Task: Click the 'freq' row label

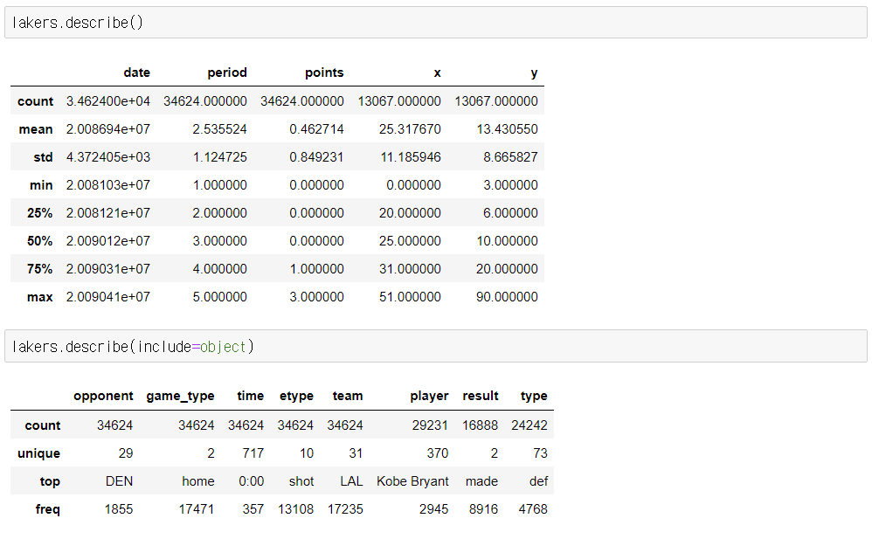Action: click(x=48, y=509)
